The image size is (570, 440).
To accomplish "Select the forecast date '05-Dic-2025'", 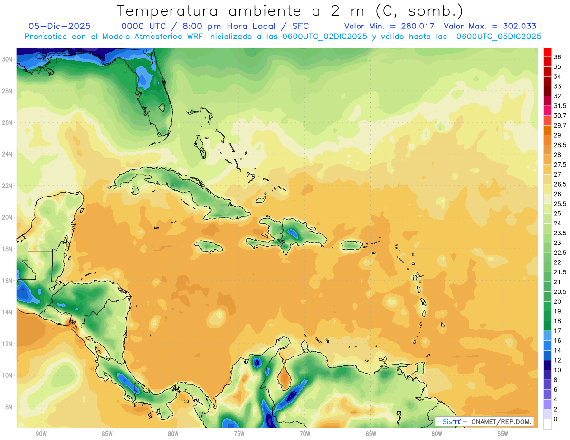I will tap(59, 26).
